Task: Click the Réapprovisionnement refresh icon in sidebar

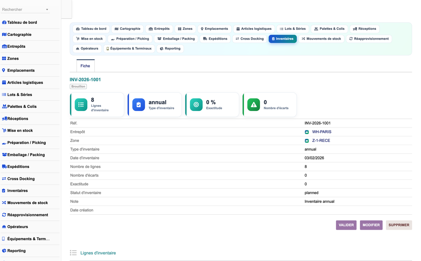Action: click(x=4, y=215)
